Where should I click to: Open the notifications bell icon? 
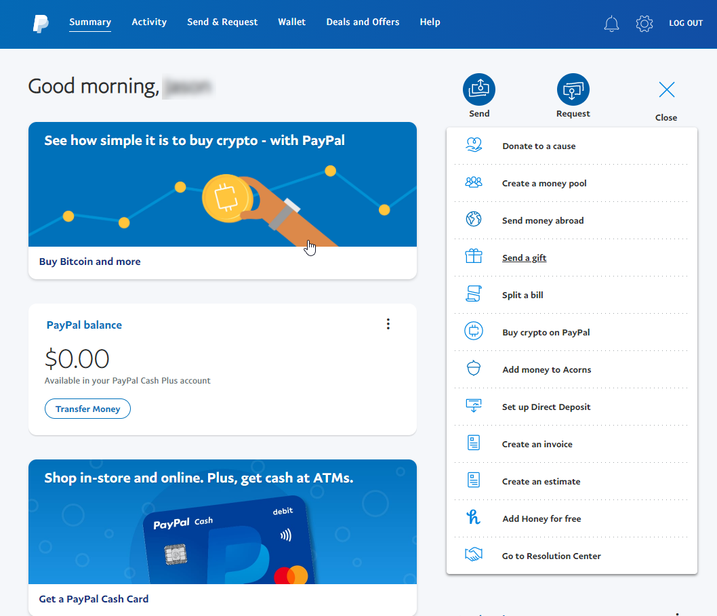611,23
